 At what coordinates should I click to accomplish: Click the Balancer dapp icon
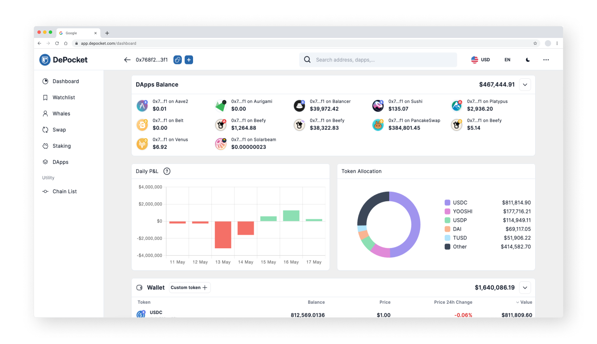coord(299,106)
